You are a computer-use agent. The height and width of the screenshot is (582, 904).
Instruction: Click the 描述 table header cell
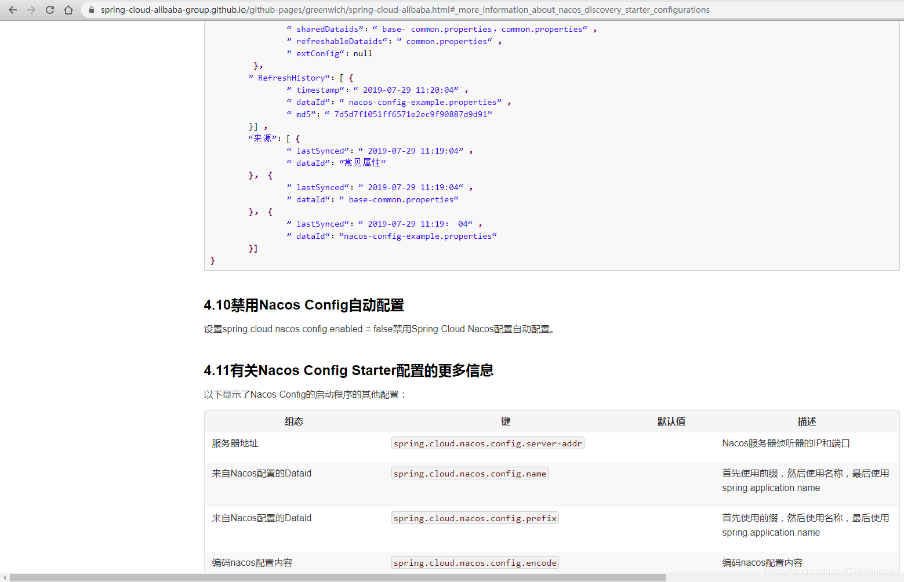click(807, 421)
